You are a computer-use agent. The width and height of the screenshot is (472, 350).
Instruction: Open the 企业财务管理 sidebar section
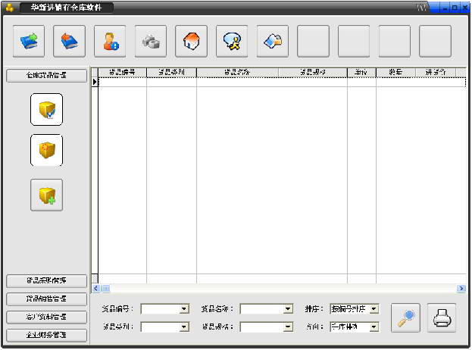46,335
